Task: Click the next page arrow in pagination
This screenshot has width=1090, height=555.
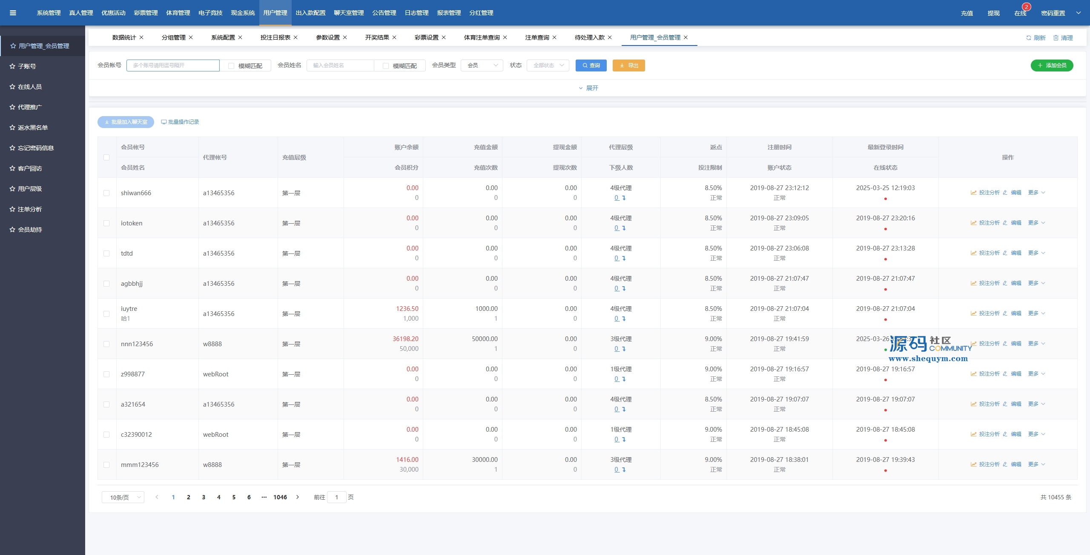Action: coord(298,497)
